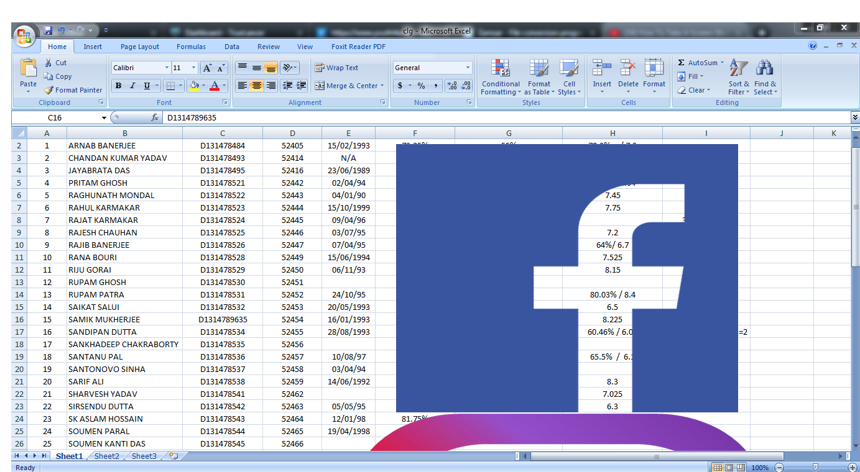Delete cells using Delete button
Image resolution: width=860 pixels, height=472 pixels.
pos(628,77)
